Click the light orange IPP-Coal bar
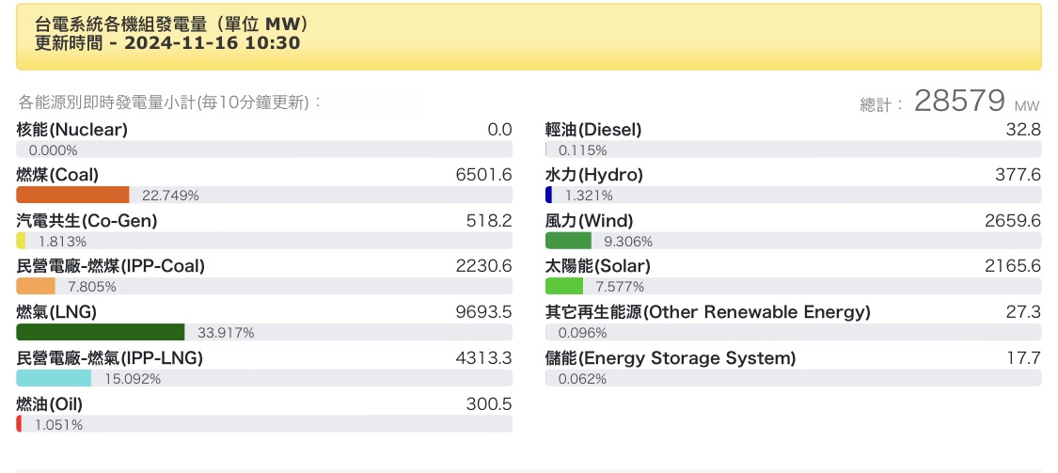The height and width of the screenshot is (473, 1058). click(36, 286)
